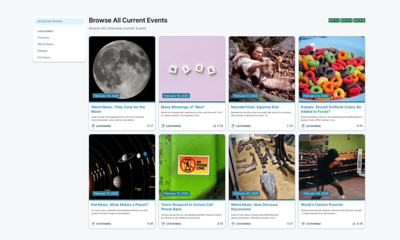Toggle the ELP 3-4 level filter
This screenshot has height=240, width=400.
346,20
